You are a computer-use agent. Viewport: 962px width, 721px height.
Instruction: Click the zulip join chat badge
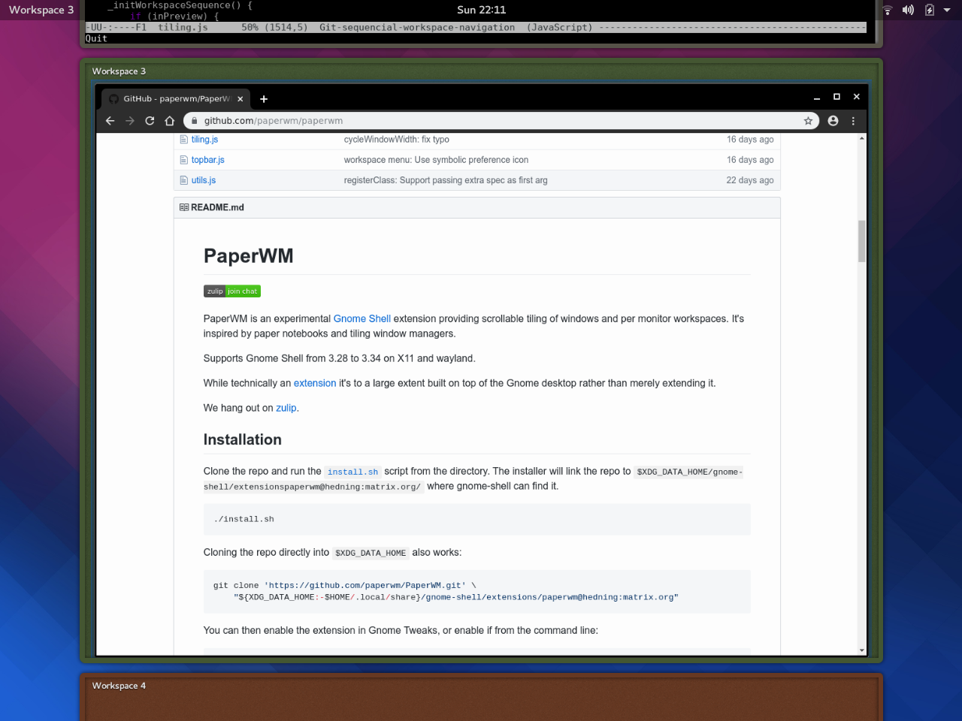click(x=231, y=291)
